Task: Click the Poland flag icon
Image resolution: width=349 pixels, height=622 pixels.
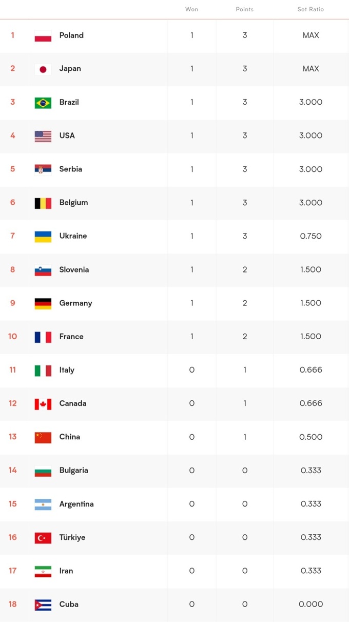Action: tap(43, 36)
